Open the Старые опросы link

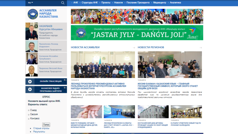41,128
